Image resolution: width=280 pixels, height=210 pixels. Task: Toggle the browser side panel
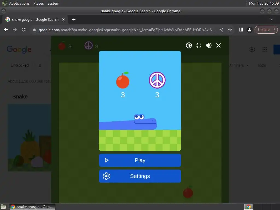[241, 30]
